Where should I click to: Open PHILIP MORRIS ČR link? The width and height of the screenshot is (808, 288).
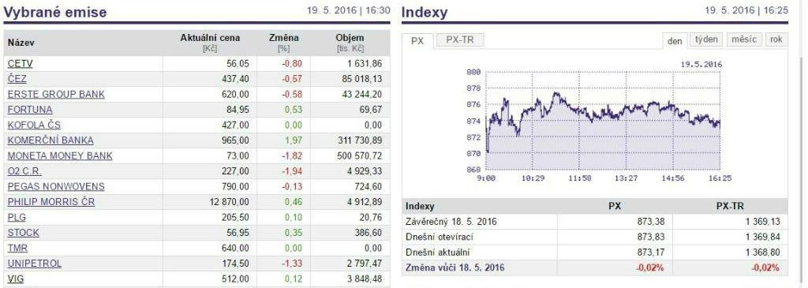pos(51,202)
